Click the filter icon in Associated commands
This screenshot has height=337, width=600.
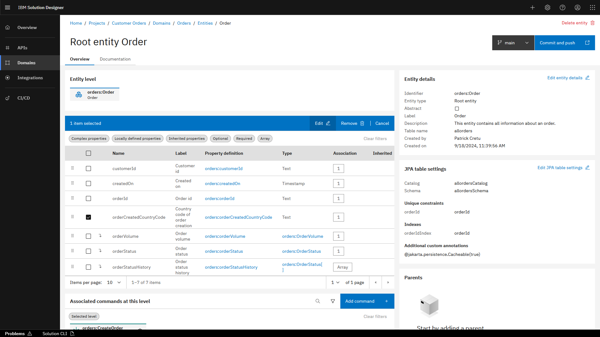pos(333,301)
